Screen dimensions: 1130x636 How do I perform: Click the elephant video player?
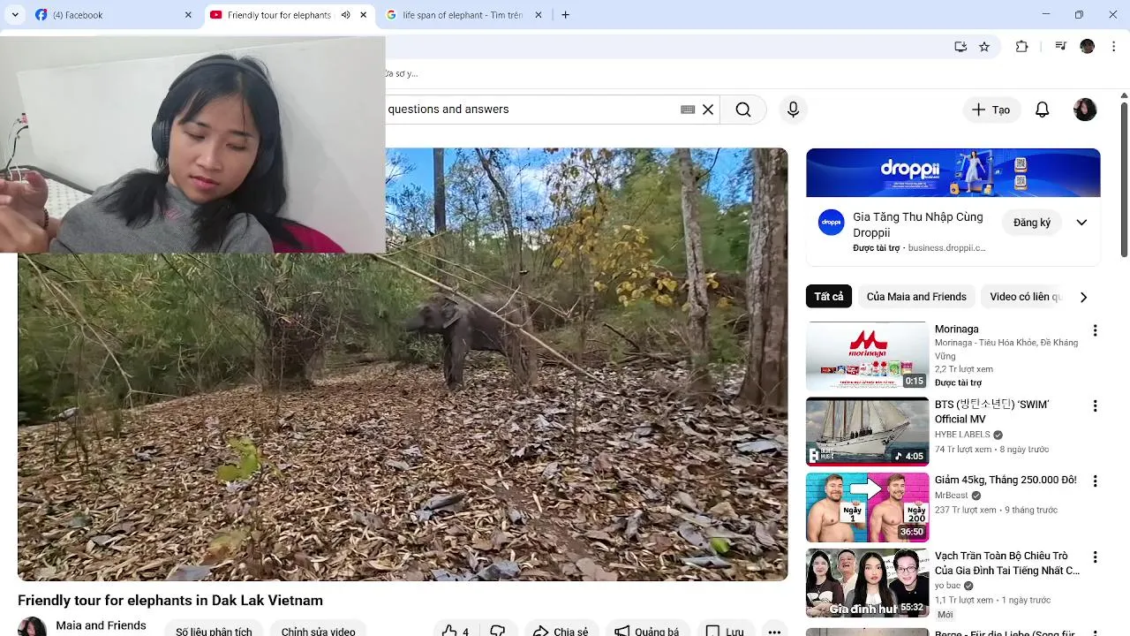(403, 364)
